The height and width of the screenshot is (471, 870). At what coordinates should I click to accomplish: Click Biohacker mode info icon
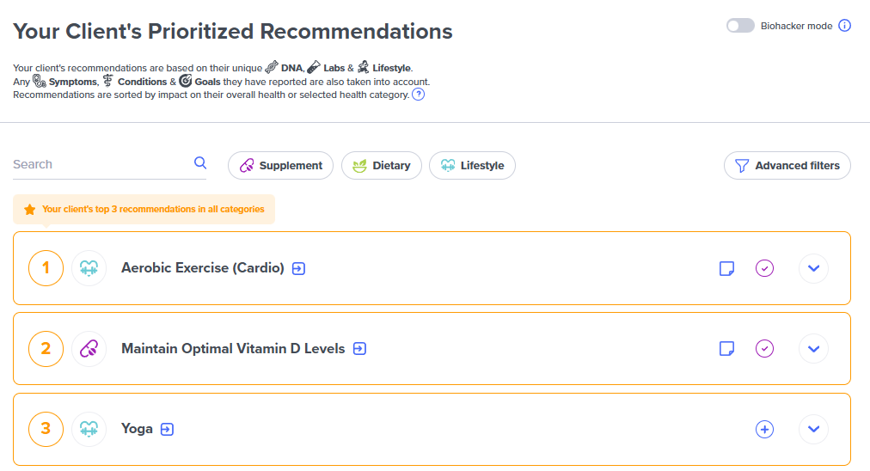click(844, 26)
